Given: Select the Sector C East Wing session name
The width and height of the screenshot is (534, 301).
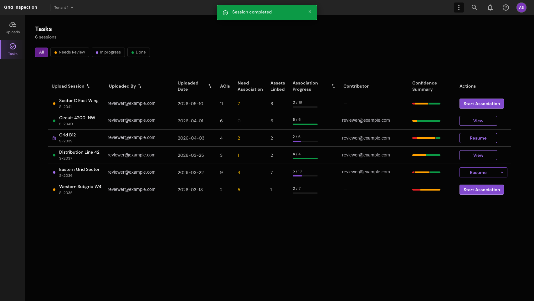Looking at the screenshot, I should click(79, 100).
